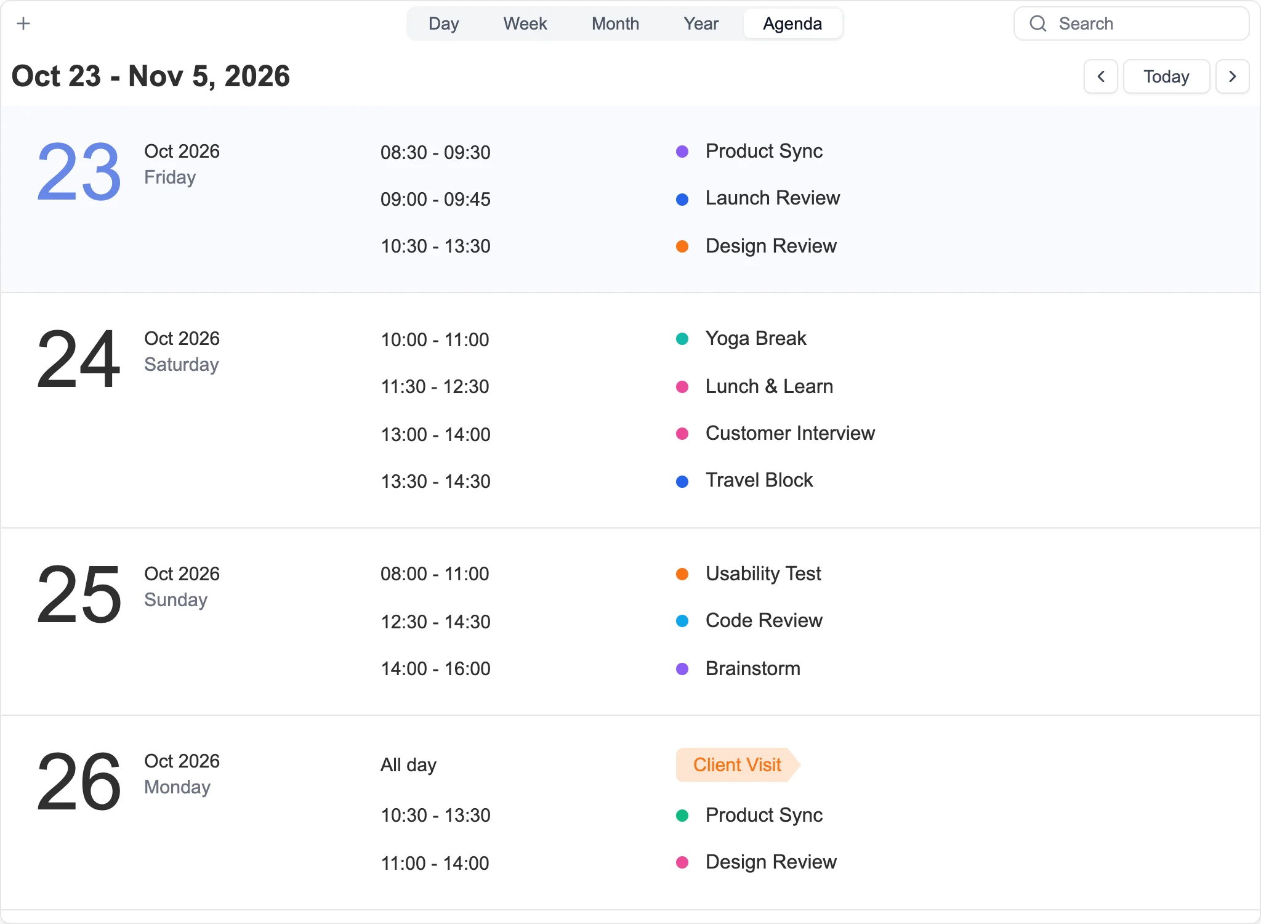
Task: Switch to Day view tab
Action: coord(444,23)
